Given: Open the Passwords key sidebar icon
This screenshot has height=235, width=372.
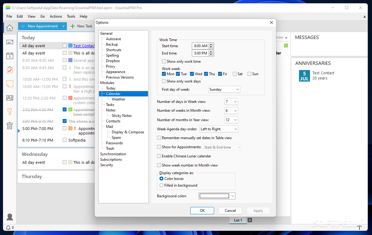Looking at the screenshot, I should (10, 112).
